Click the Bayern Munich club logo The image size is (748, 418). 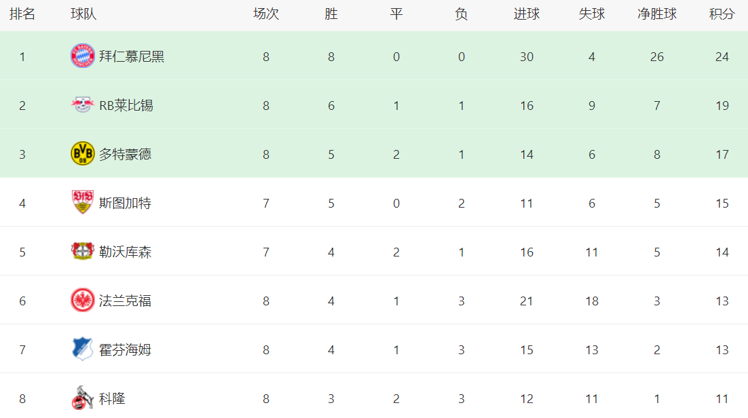[83, 56]
